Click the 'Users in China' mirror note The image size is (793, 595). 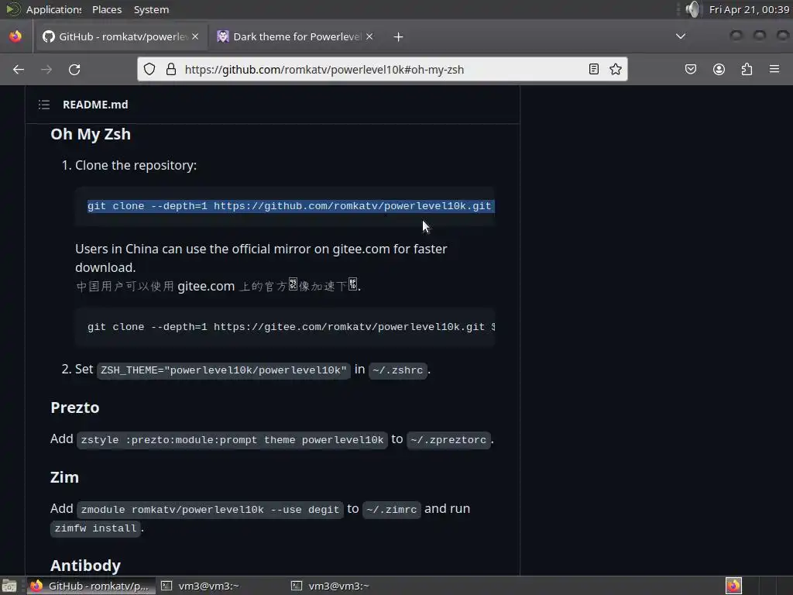click(261, 258)
